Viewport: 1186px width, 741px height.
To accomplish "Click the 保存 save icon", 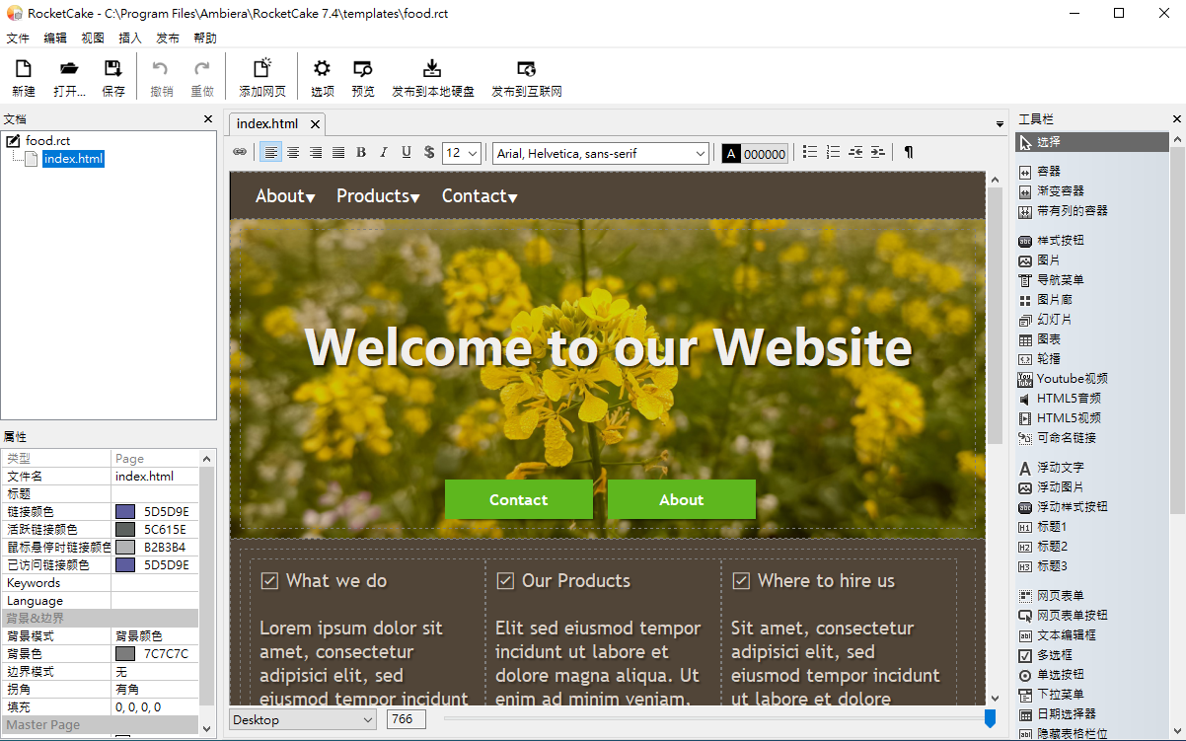I will click(113, 69).
